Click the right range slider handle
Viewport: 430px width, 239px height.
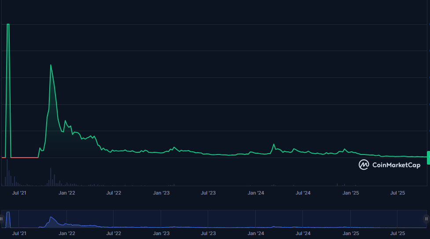[427, 219]
